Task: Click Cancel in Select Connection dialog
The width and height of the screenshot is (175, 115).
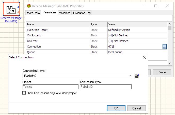Action: (x=136, y=108)
